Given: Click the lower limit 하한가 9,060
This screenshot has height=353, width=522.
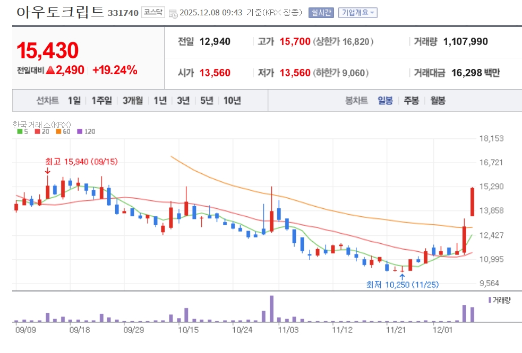Looking at the screenshot, I should [341, 73].
